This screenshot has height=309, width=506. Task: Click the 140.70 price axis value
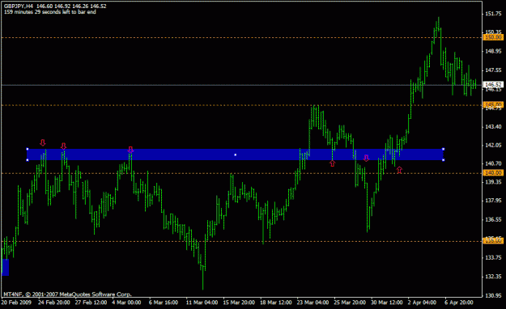[493, 163]
